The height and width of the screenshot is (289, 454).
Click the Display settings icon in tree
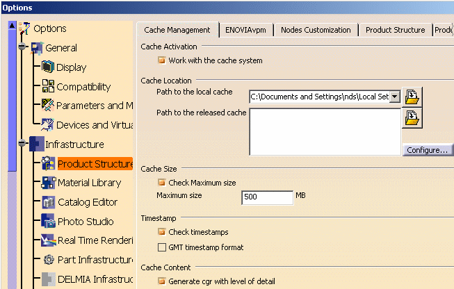coord(48,67)
